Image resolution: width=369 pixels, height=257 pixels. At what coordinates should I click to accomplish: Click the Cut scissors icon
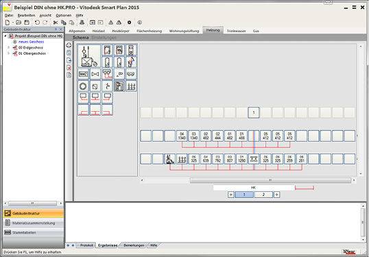click(56, 23)
